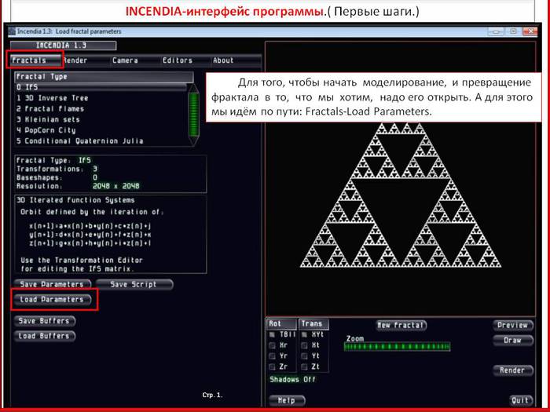Image resolution: width=550 pixels, height=412 pixels.
Task: Select 0 IFS fractal type
Action: [x=101, y=87]
